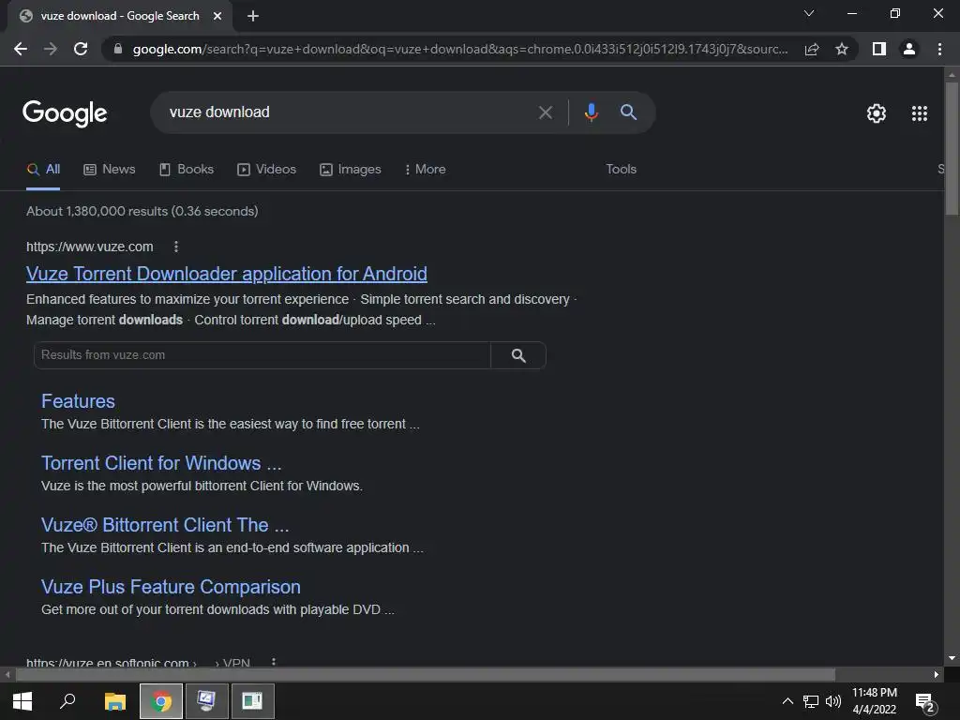Switch to the Images tab
Viewport: 960px width, 720px height.
coord(351,170)
